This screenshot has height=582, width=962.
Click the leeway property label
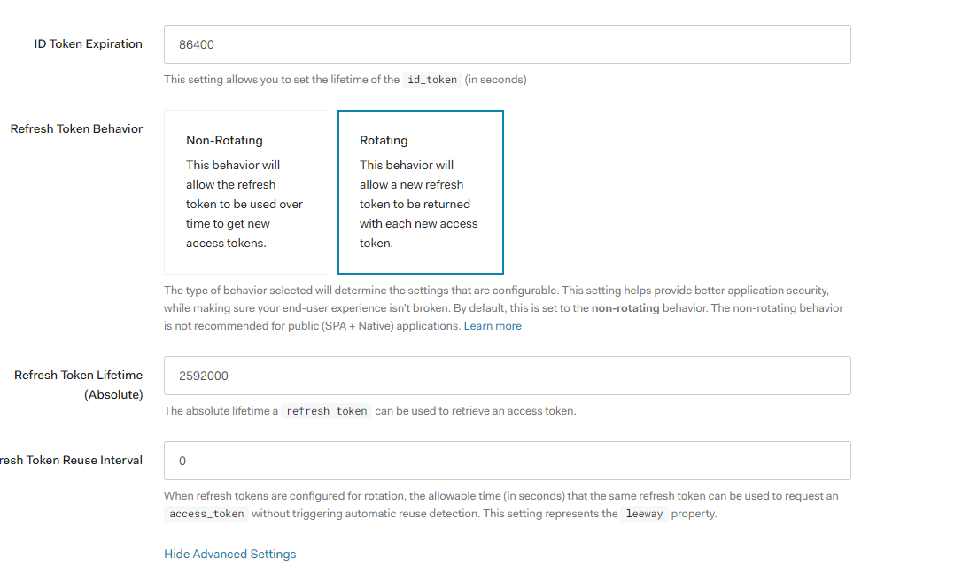point(644,513)
